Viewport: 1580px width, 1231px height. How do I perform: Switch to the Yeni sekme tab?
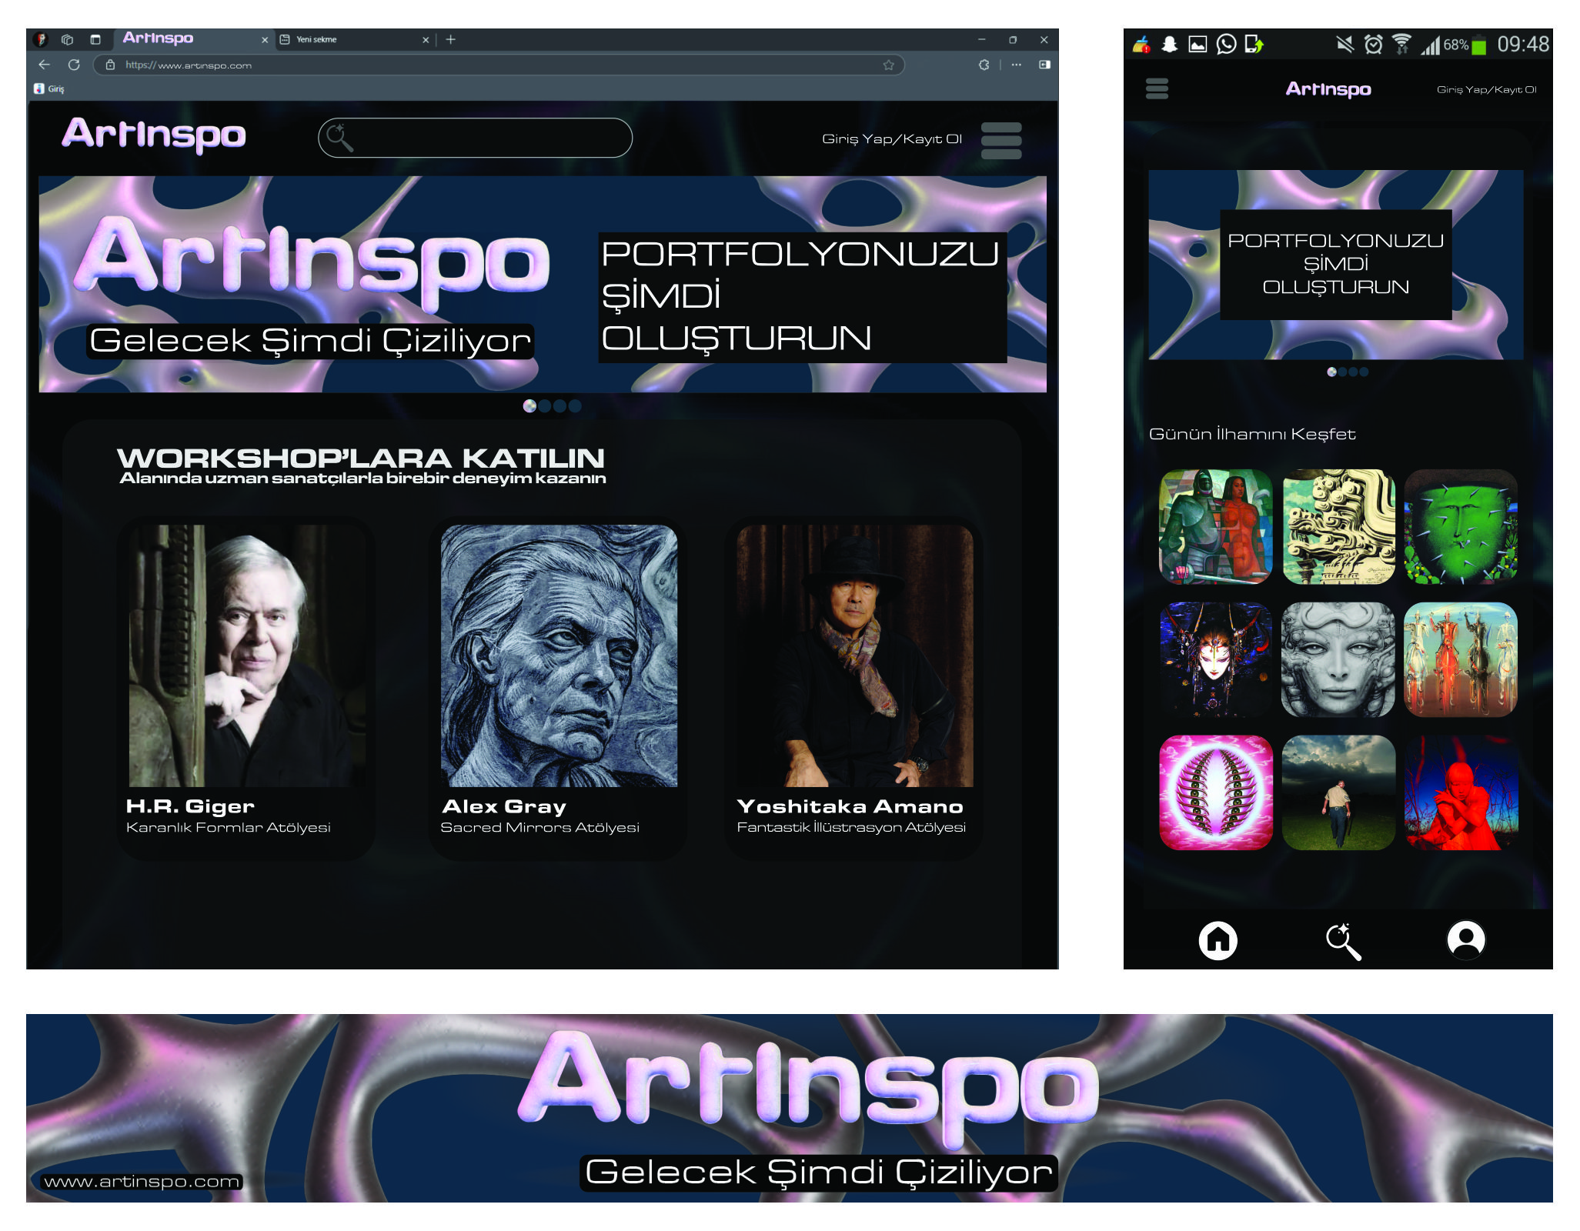346,39
